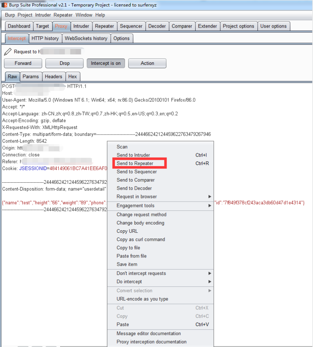Select Change body encoding
This screenshot has height=347, width=313.
pyautogui.click(x=160, y=223)
